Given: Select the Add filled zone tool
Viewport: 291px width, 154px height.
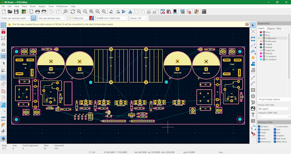Looking at the screenshot, I should point(253,64).
